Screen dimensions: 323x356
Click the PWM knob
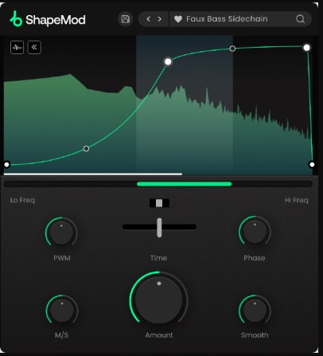coord(61,233)
